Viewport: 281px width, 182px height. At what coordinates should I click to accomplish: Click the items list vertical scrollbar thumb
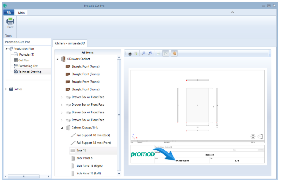119,115
